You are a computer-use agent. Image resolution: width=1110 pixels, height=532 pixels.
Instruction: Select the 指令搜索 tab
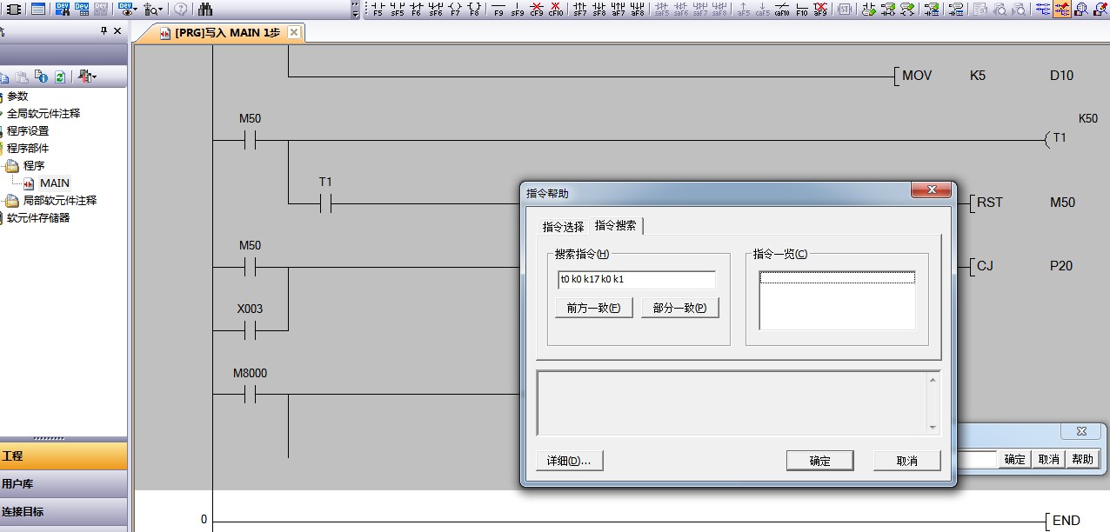[x=615, y=226]
